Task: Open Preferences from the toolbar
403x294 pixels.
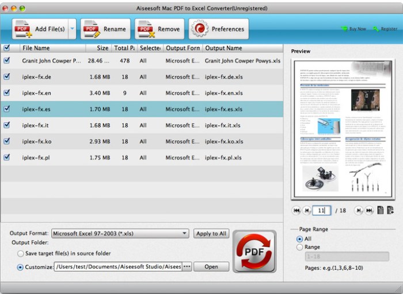Action: click(x=218, y=29)
